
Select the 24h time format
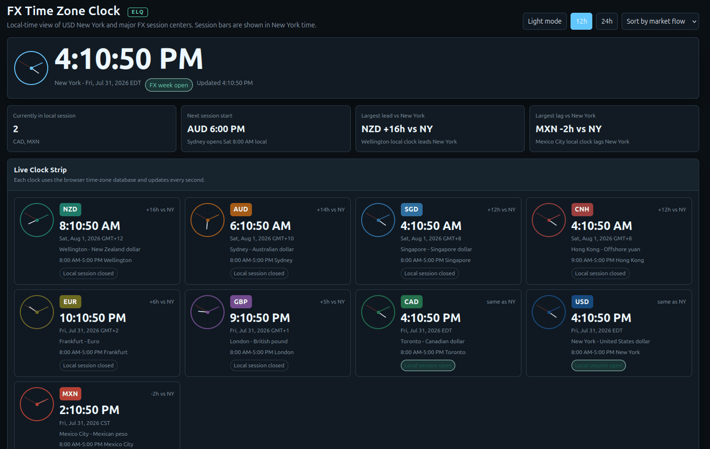[x=607, y=21]
